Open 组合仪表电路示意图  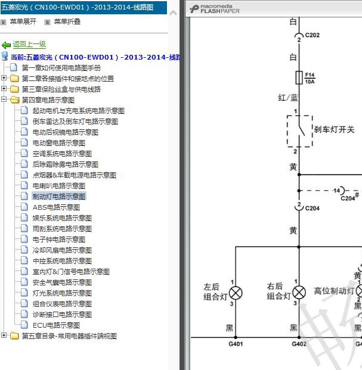[62, 304]
